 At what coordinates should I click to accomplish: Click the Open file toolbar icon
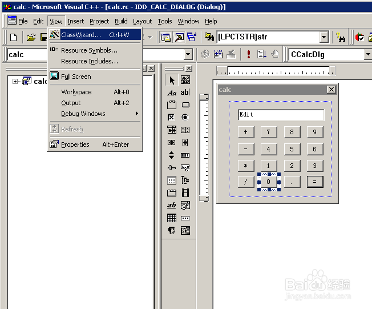(31, 37)
